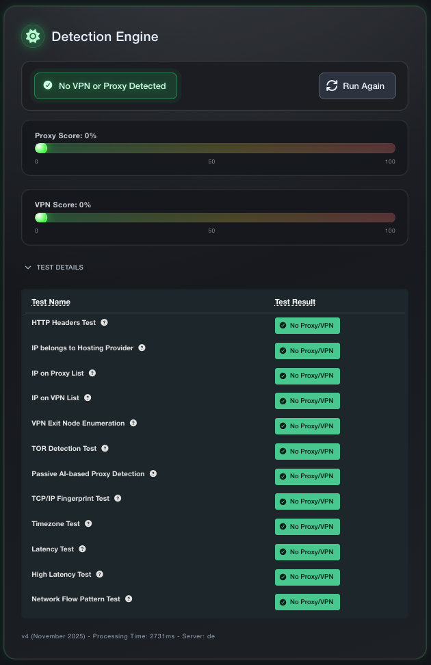Collapse the Test Details section
This screenshot has width=431, height=665.
[x=53, y=268]
